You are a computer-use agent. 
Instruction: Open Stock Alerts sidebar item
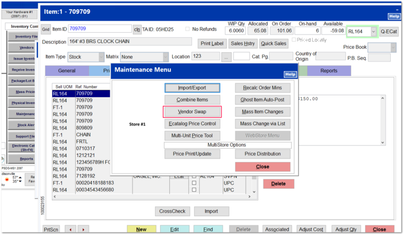click(x=23, y=125)
